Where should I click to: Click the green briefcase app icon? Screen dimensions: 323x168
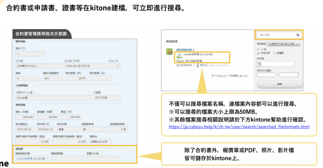coord(169,51)
